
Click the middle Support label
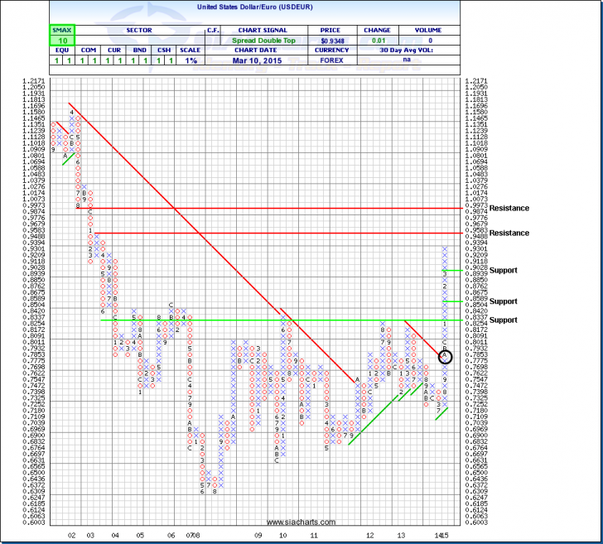(504, 301)
